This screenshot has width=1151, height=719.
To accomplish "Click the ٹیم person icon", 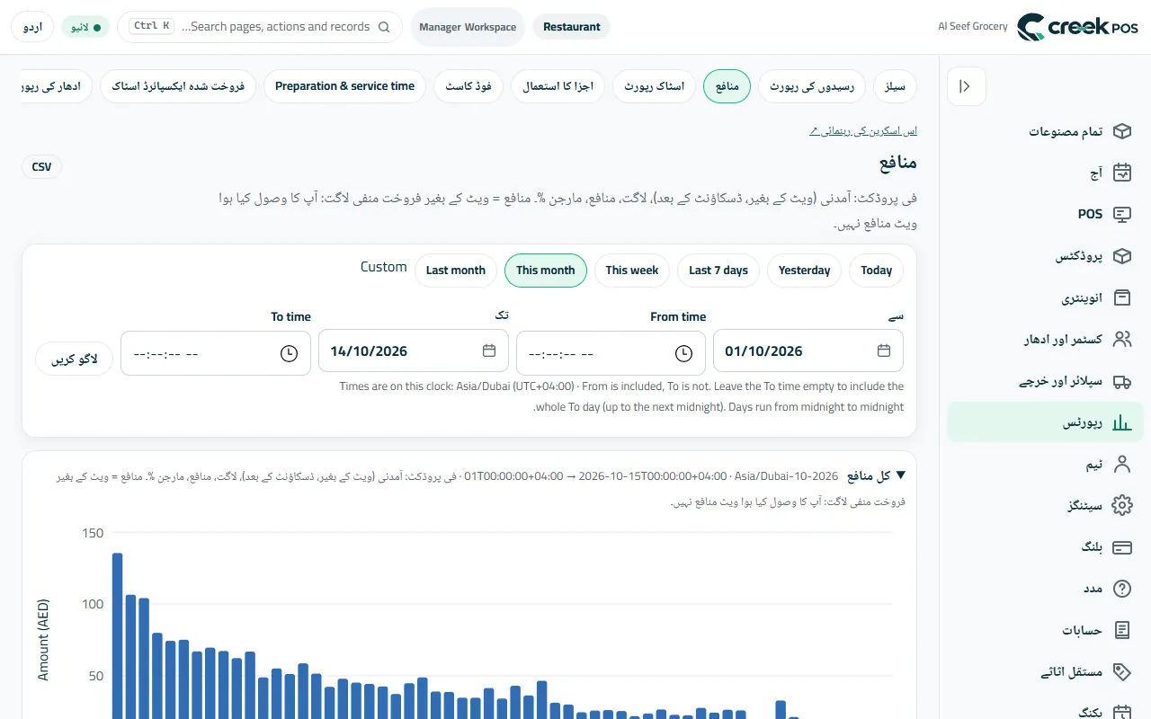I will tap(1121, 464).
